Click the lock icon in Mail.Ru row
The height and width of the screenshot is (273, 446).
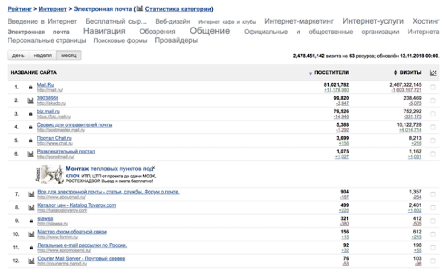point(30,87)
